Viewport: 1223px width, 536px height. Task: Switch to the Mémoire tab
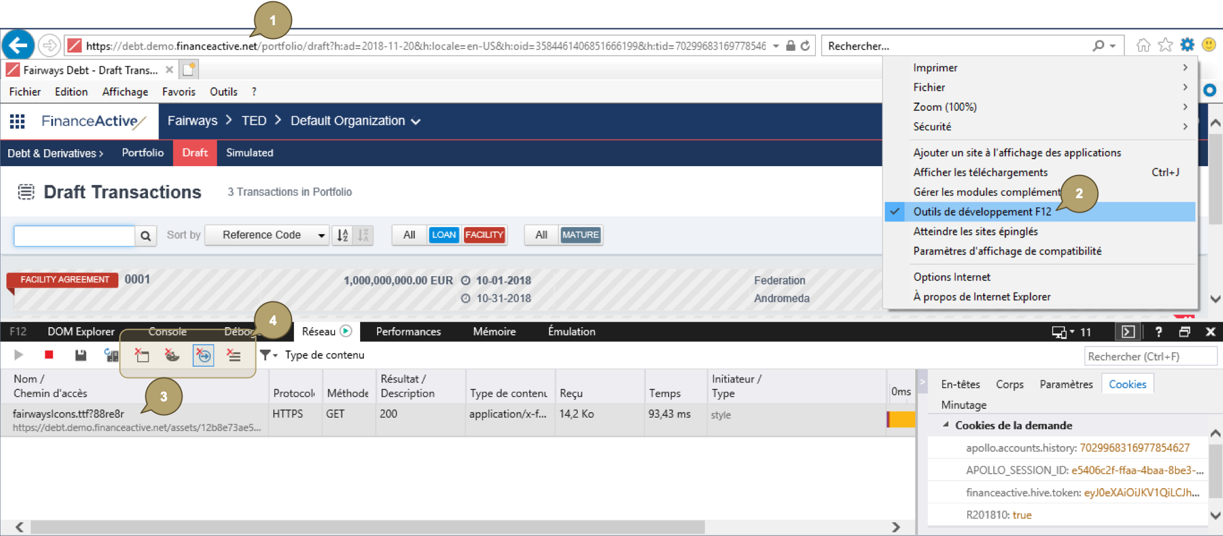point(495,332)
